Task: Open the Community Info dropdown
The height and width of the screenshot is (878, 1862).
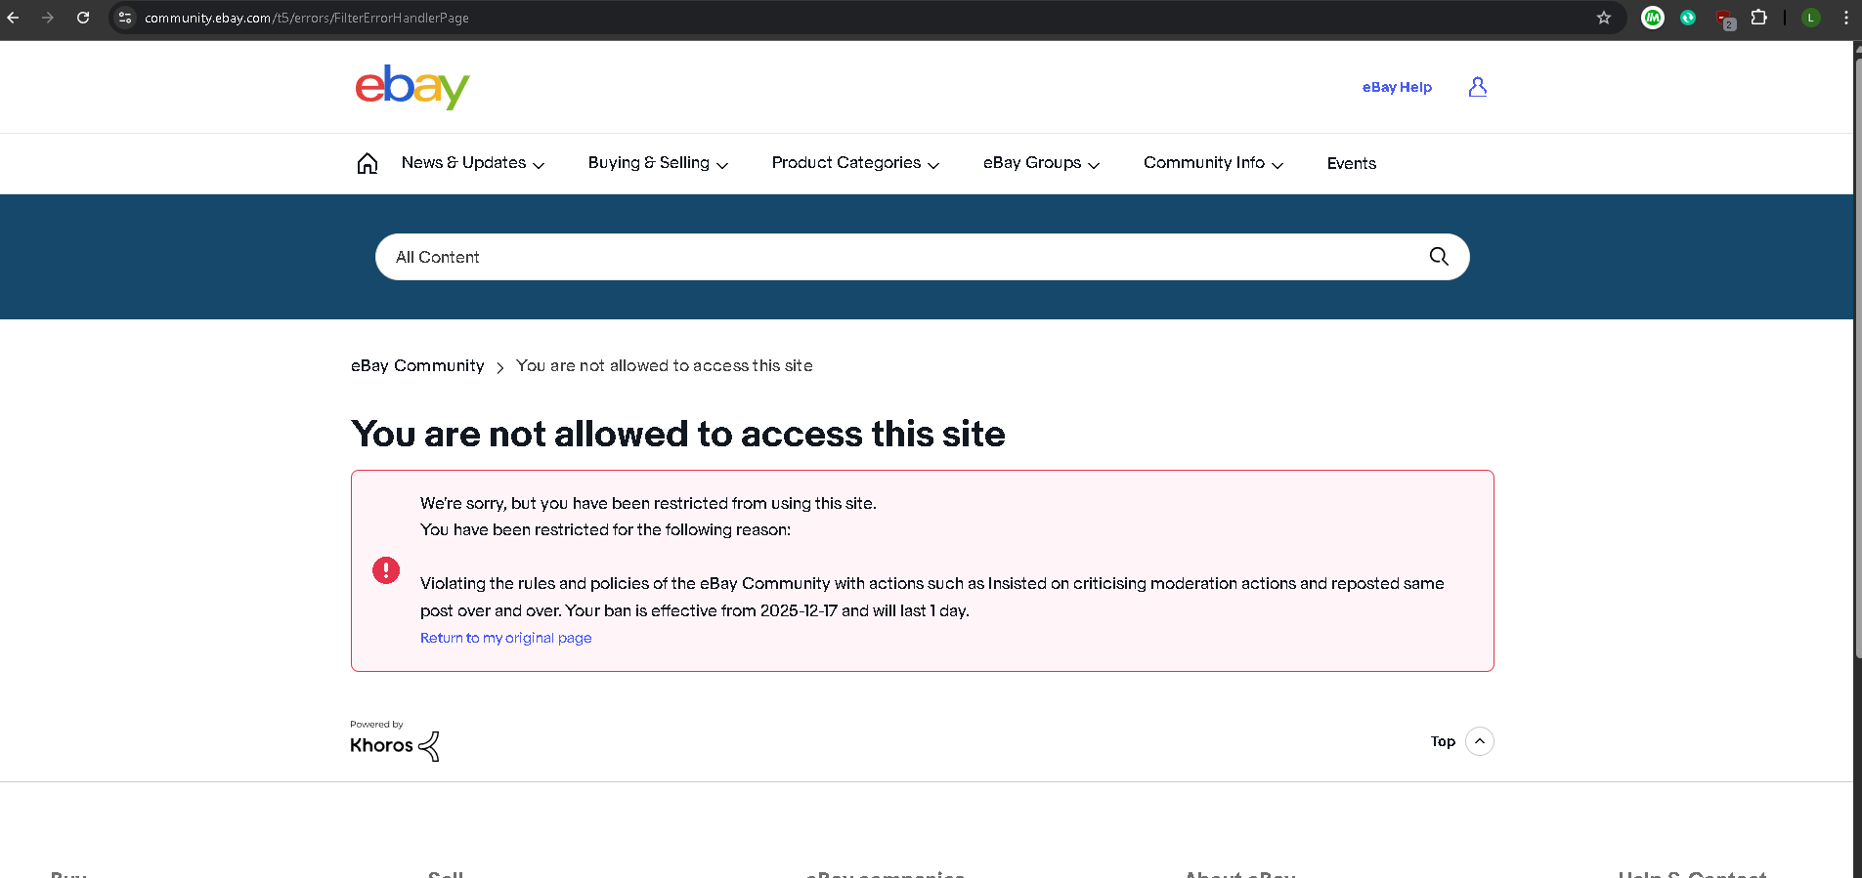Action: [1212, 163]
